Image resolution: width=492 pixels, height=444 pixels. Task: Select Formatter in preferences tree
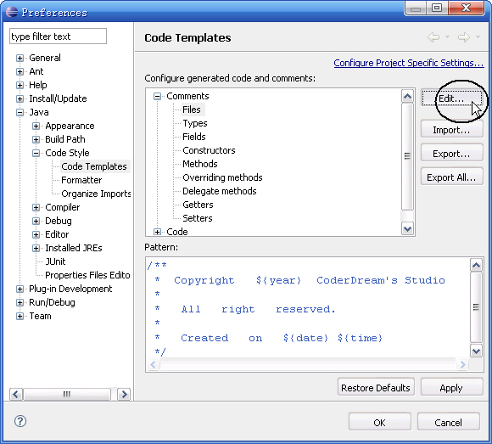[81, 180]
